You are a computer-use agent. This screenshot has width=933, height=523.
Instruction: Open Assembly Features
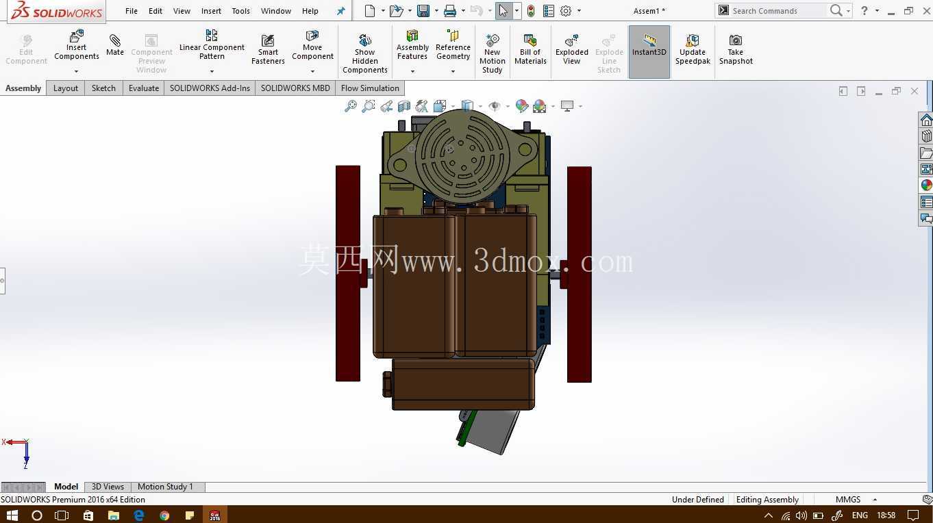[412, 45]
